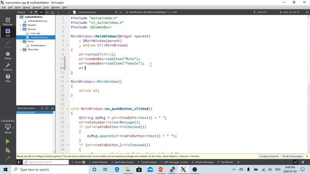Show the General Messages pane
This screenshot has height=174, width=310.
pos(203,162)
